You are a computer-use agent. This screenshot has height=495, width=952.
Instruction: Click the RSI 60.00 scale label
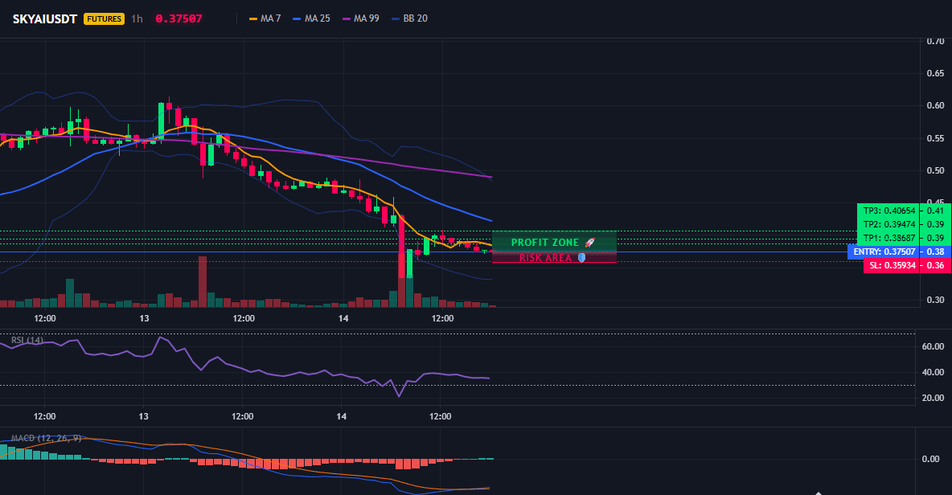(933, 346)
